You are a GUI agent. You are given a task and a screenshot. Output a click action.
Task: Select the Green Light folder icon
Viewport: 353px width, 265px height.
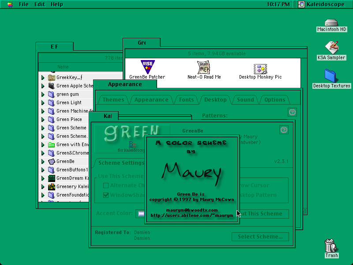(51, 103)
